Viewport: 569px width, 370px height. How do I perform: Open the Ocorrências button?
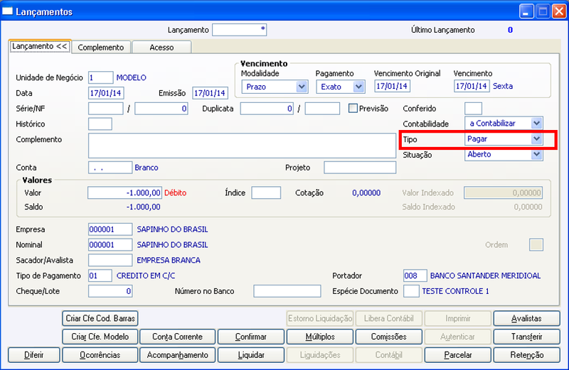pyautogui.click(x=100, y=355)
